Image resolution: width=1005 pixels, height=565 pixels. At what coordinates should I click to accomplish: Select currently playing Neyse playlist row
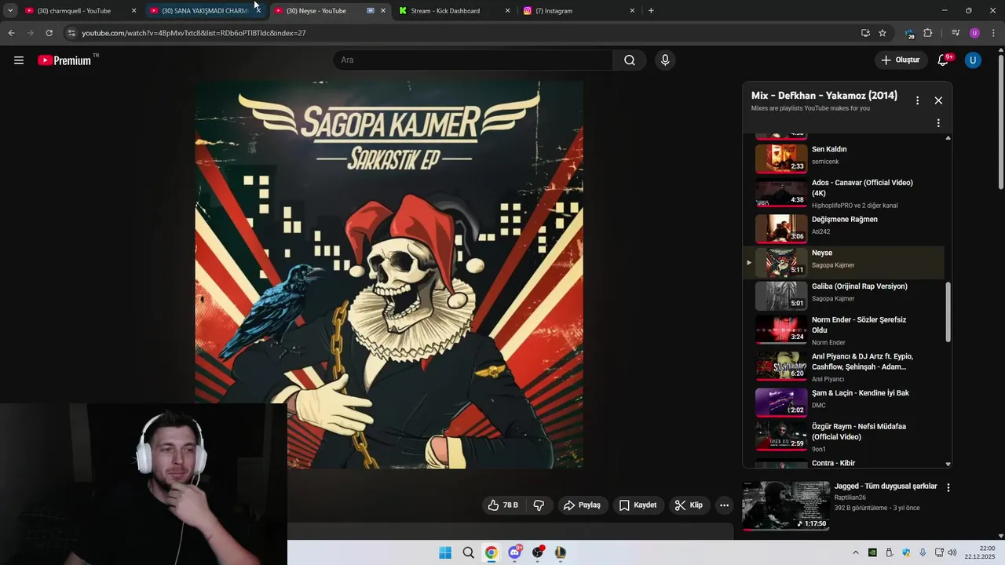tap(844, 262)
